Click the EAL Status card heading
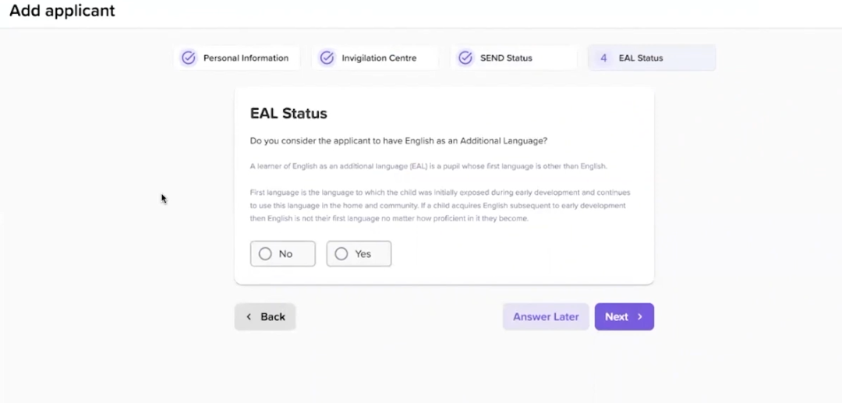Image resolution: width=842 pixels, height=403 pixels. [x=288, y=113]
